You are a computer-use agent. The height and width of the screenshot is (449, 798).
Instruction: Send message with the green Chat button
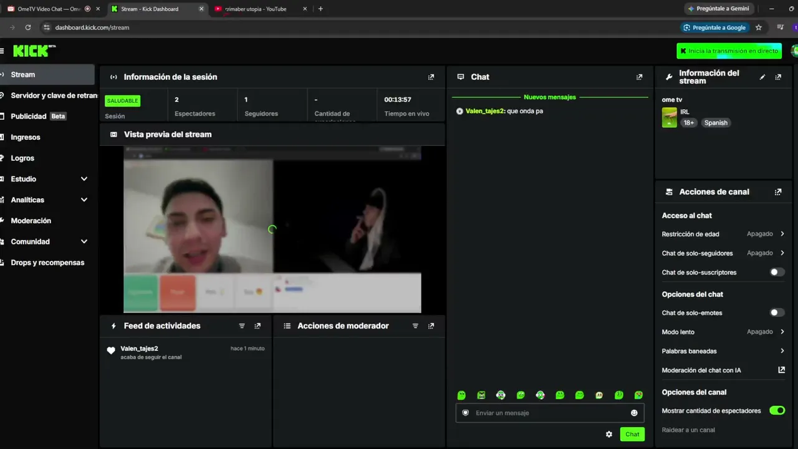click(632, 435)
